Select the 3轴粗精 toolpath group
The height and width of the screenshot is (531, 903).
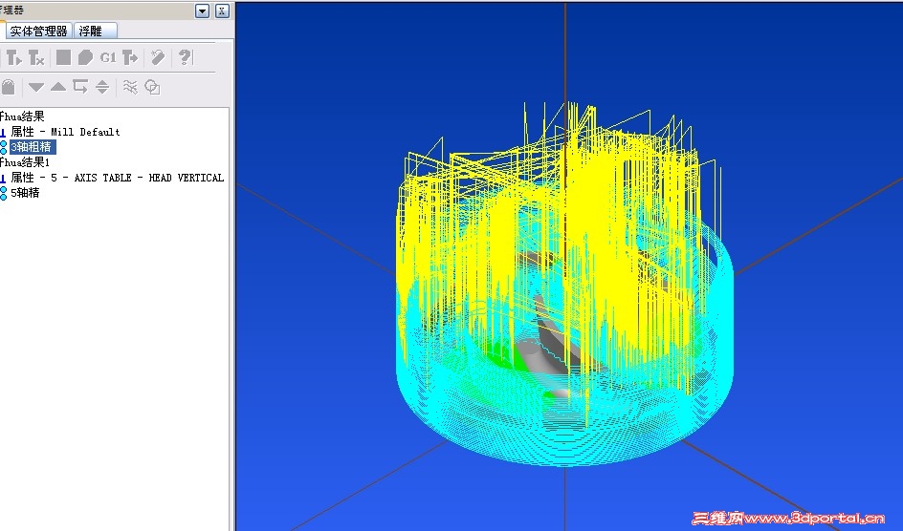coord(32,147)
